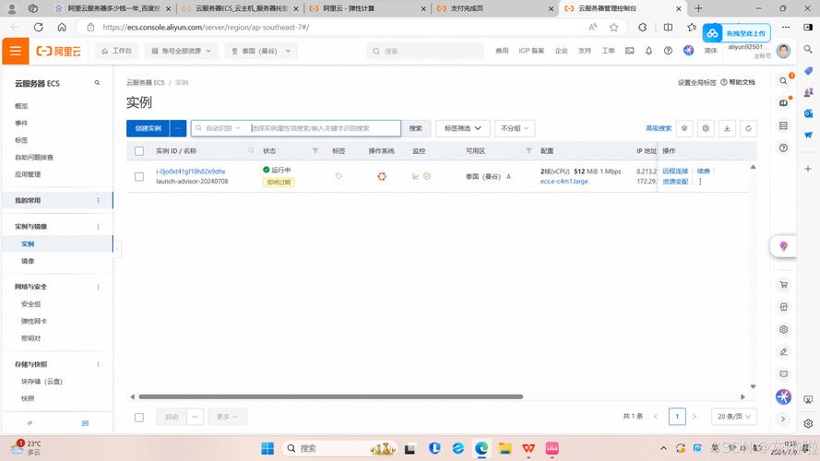Image resolution: width=820 pixels, height=461 pixels.
Task: Tick the bottom batch-select checkbox
Action: click(x=139, y=417)
